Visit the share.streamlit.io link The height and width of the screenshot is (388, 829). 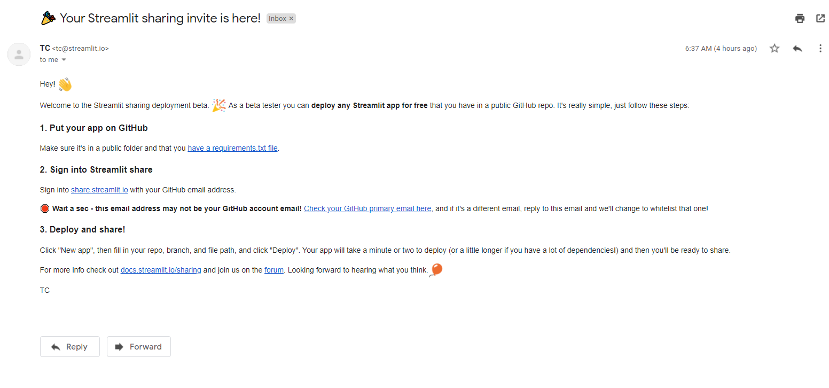[x=99, y=190]
